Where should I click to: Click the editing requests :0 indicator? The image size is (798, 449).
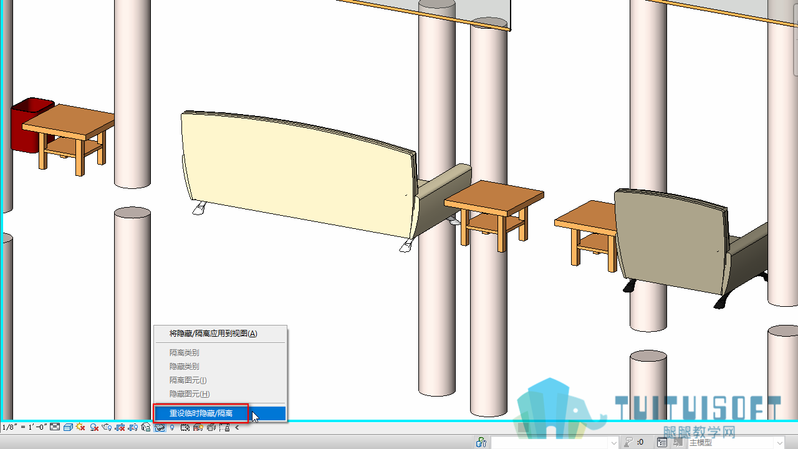tap(634, 442)
